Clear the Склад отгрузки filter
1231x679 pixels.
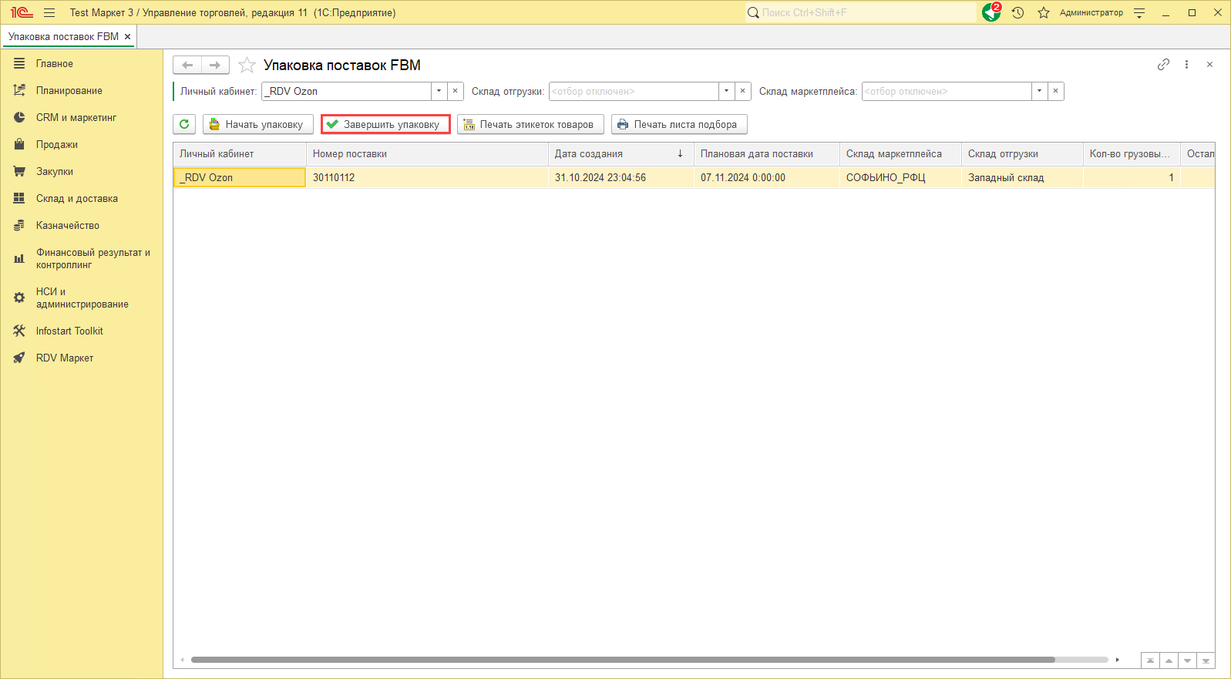coord(743,91)
